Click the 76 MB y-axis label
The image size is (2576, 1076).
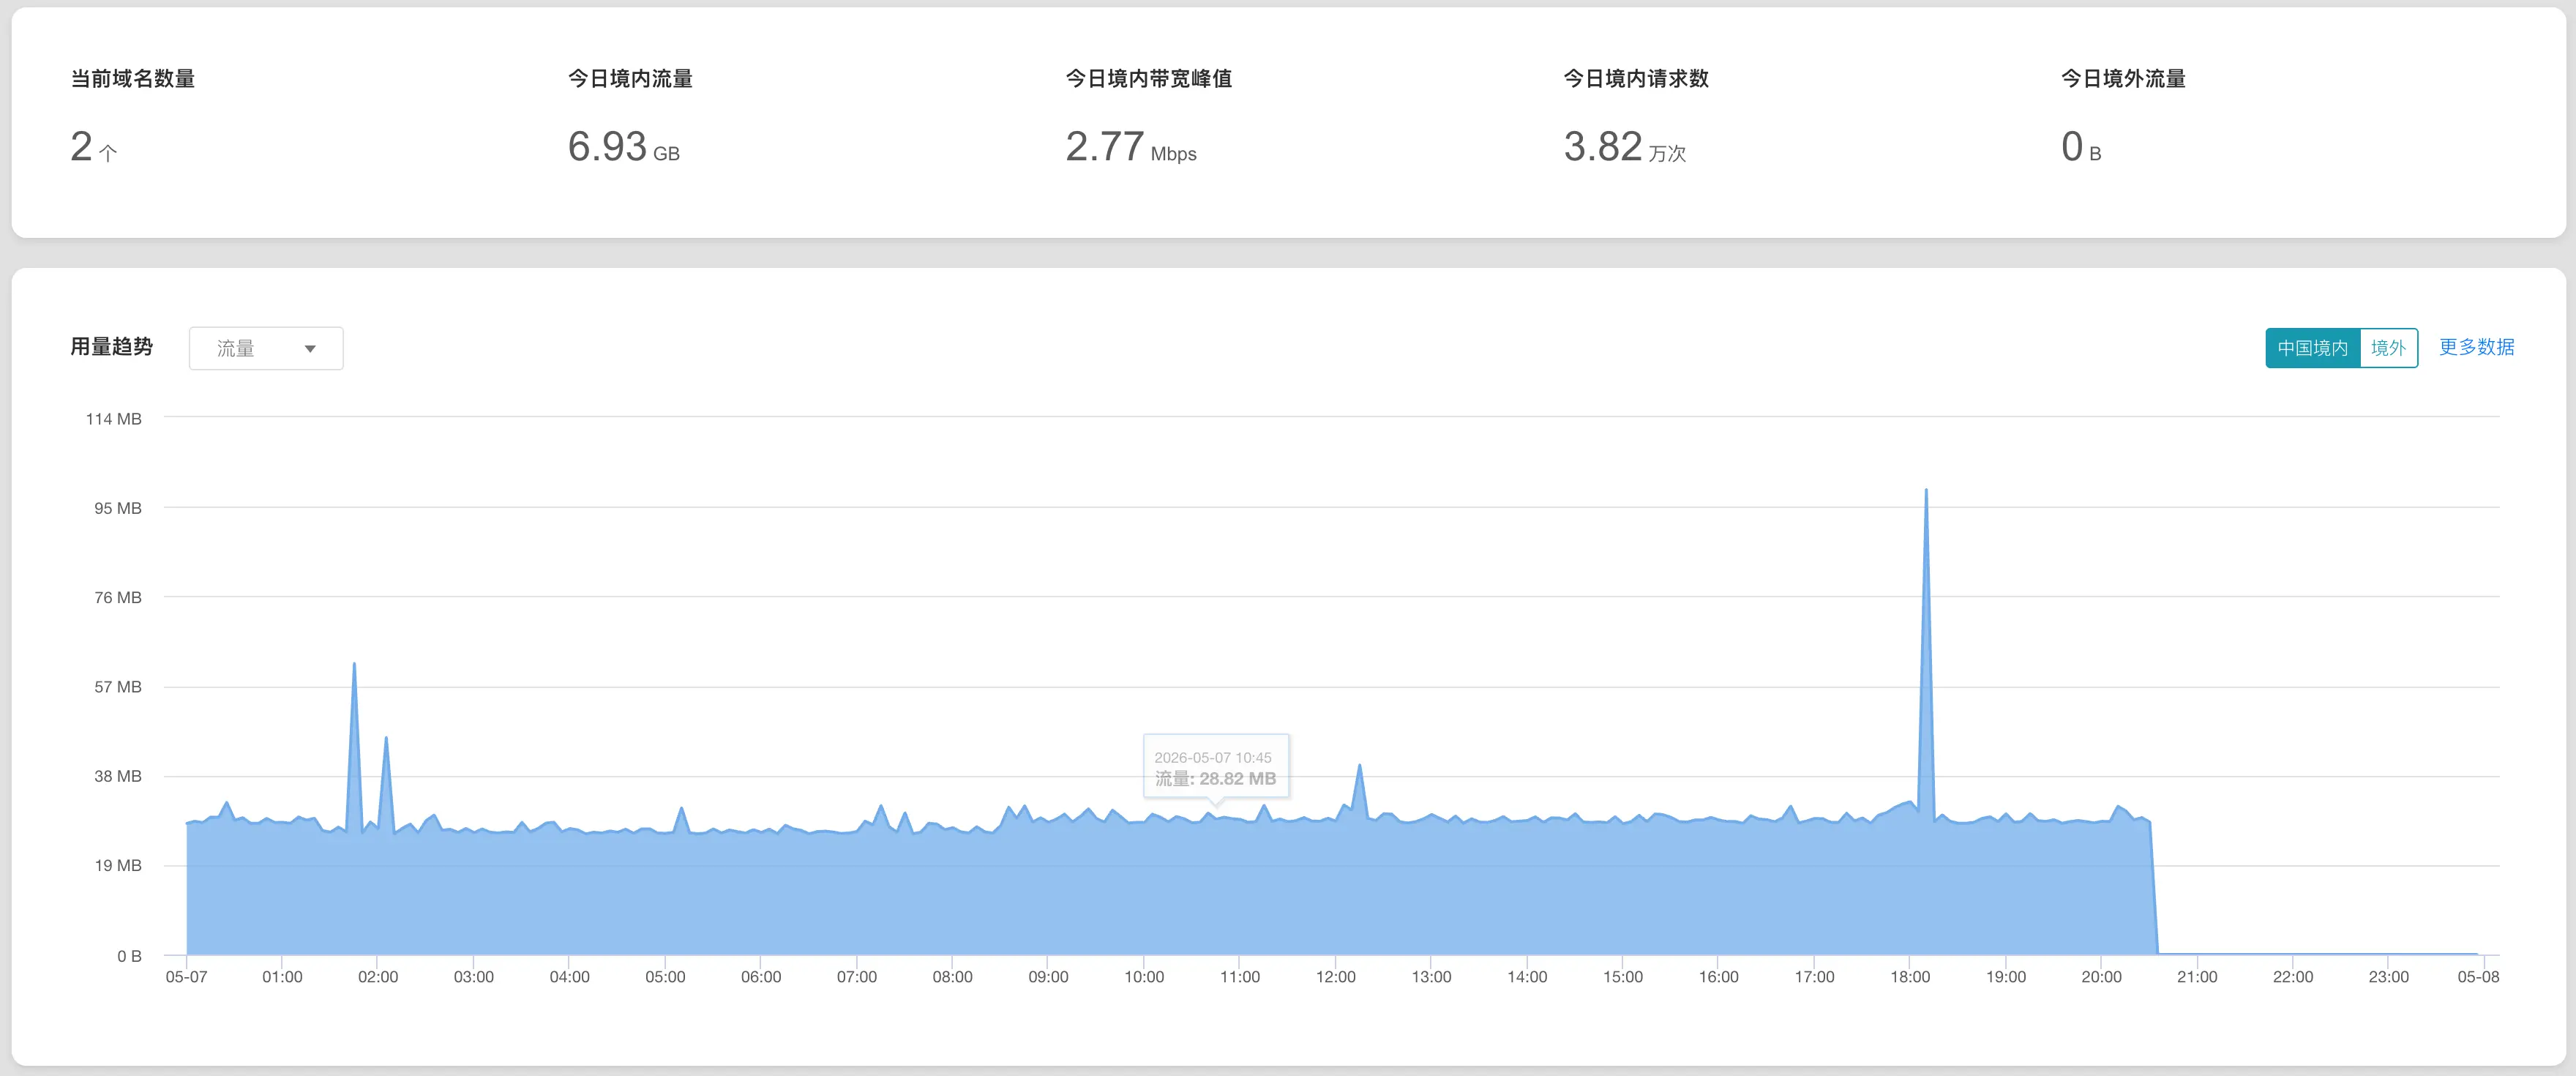pyautogui.click(x=118, y=598)
